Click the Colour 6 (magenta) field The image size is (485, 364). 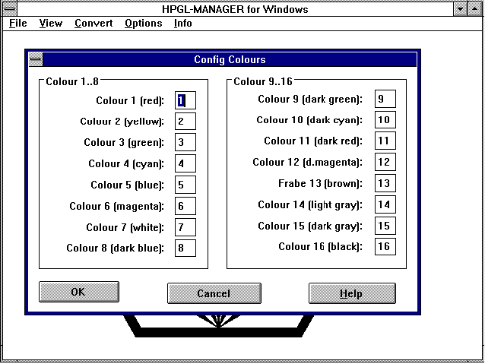pos(185,206)
